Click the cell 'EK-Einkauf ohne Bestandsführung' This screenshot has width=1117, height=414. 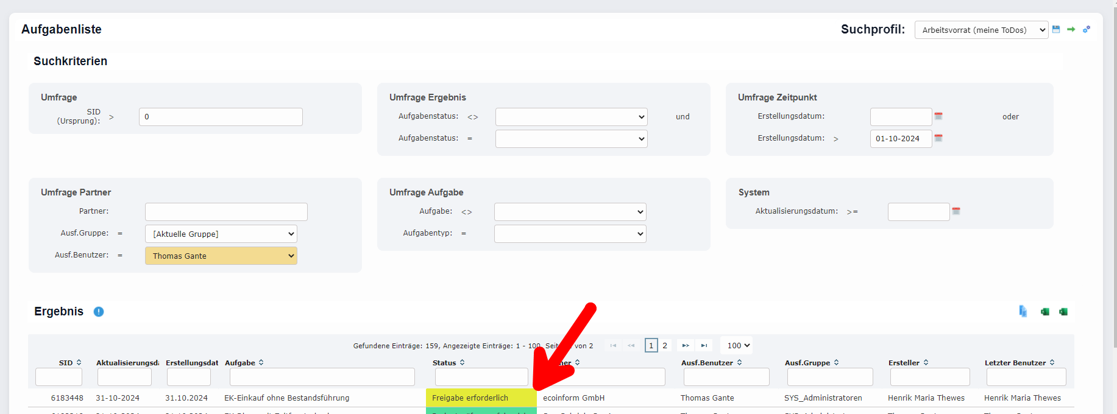[x=287, y=398]
